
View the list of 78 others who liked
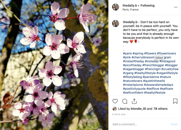161,109
